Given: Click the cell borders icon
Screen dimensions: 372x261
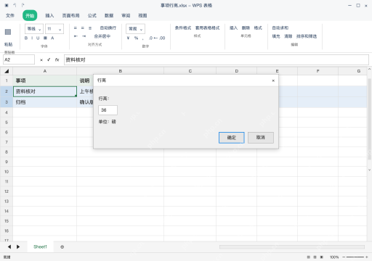Looking at the screenshot, I should coord(45,38).
